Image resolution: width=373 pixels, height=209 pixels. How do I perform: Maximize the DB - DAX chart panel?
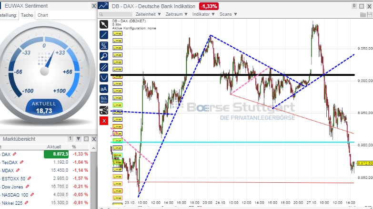coord(362,6)
